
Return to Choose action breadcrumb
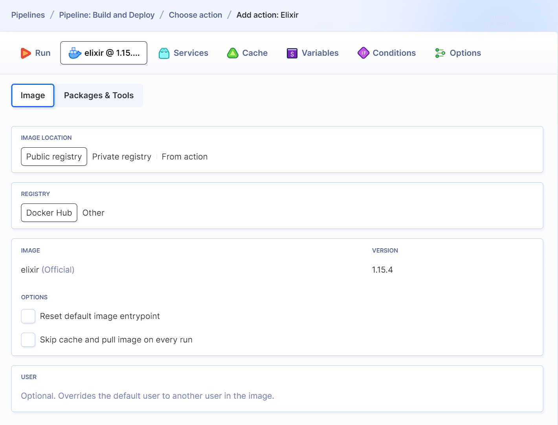[195, 15]
